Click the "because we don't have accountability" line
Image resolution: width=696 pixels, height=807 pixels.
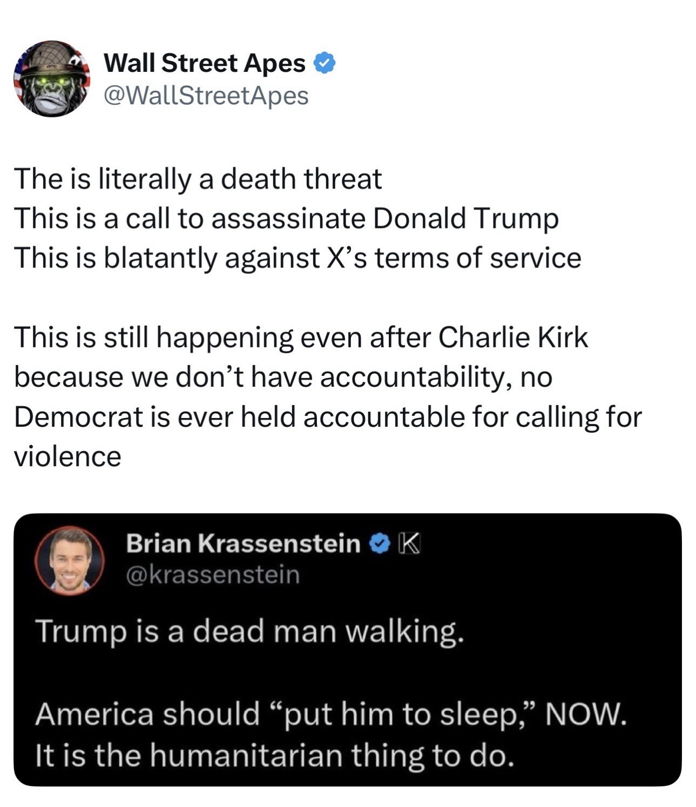(283, 377)
